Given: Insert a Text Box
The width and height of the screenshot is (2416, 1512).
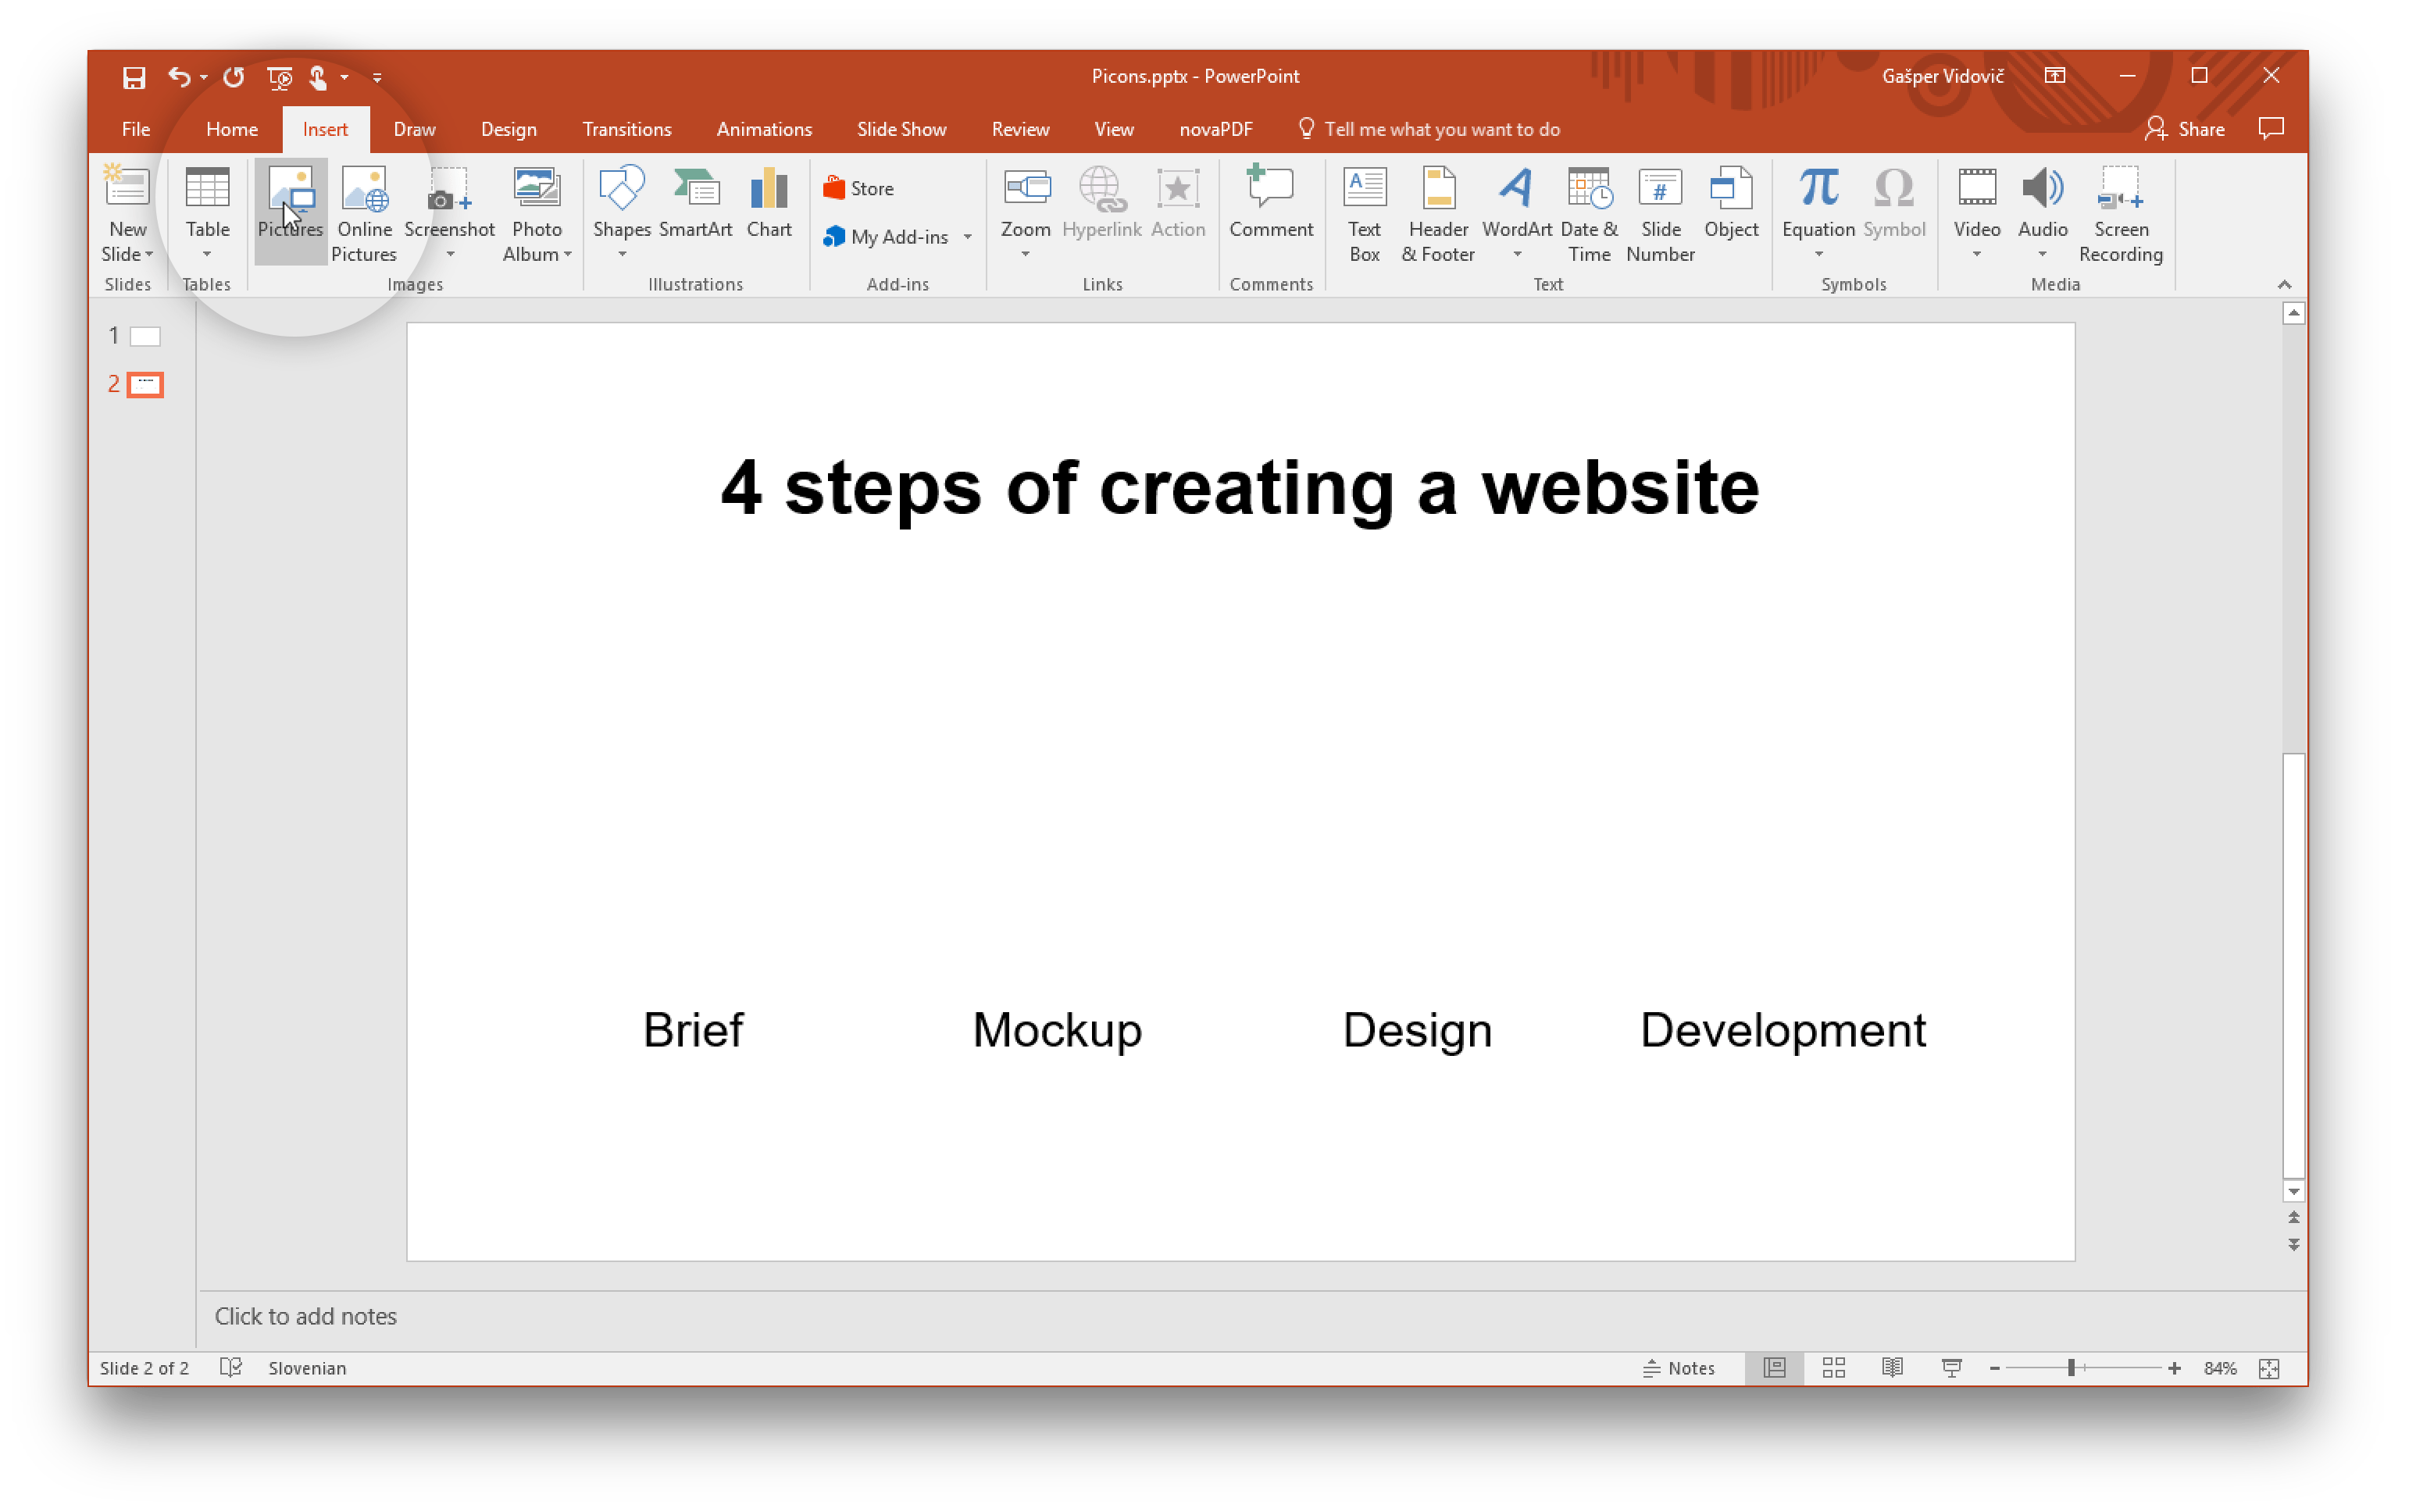Looking at the screenshot, I should click(x=1364, y=213).
